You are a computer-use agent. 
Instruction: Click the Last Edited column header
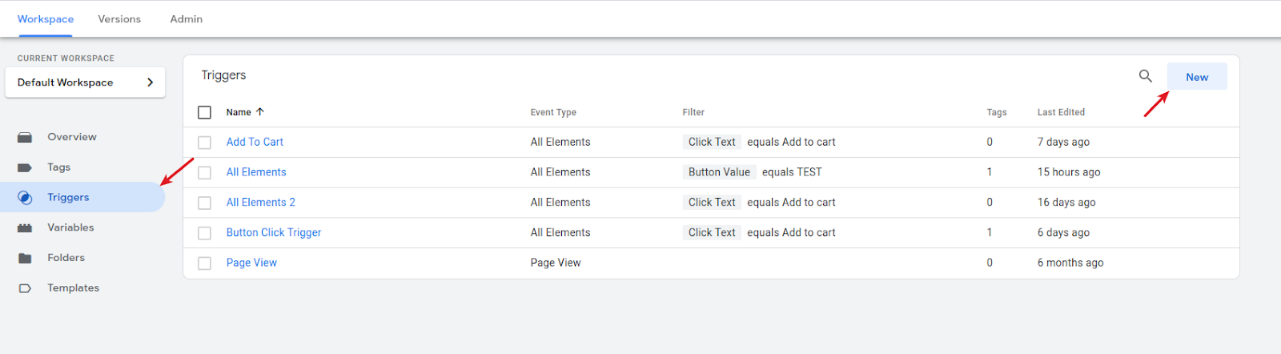click(1061, 112)
